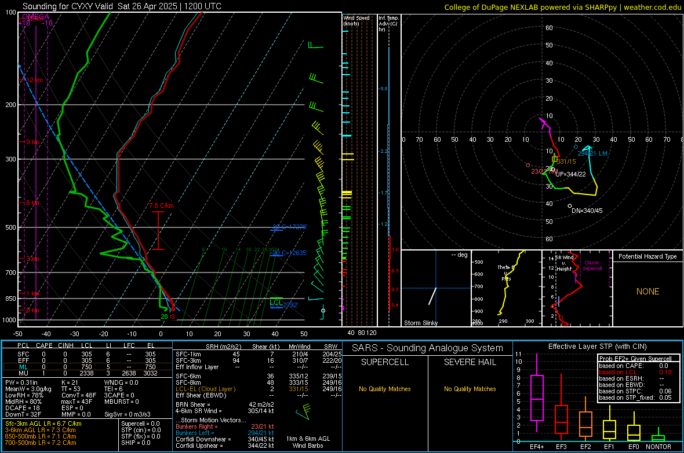Image resolution: width=684 pixels, height=453 pixels.
Task: Click the green NONTOR box plot
Action: pos(658,434)
